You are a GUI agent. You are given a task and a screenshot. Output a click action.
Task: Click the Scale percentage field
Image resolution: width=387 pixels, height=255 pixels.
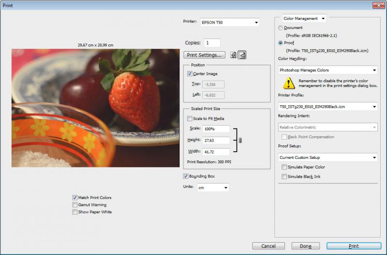(x=216, y=129)
